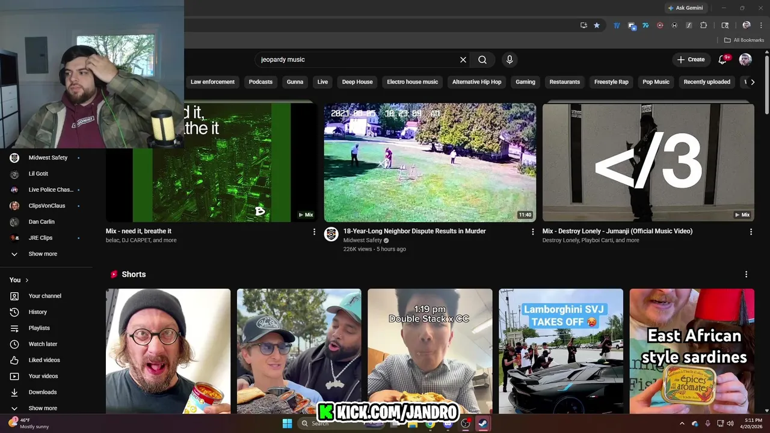
Task: Play the 18-Year-Long Neighbor Dispute thumbnail
Action: pos(430,162)
